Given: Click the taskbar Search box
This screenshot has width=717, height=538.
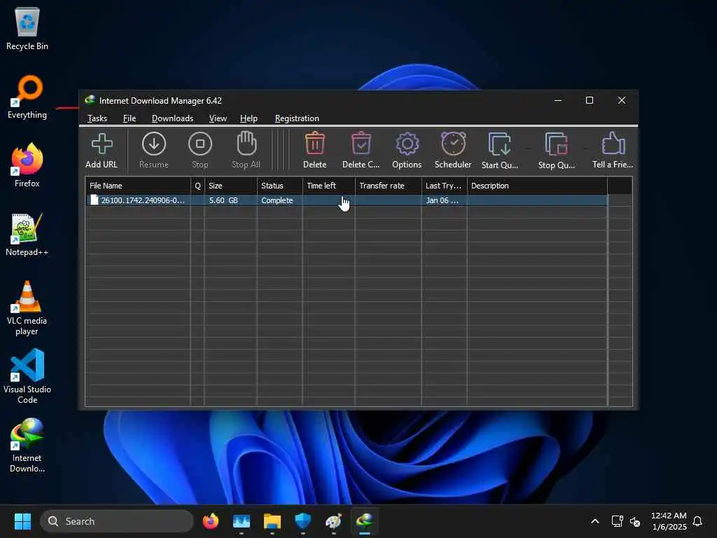Looking at the screenshot, I should [x=117, y=521].
